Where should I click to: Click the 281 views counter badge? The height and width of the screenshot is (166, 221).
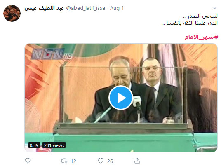tap(54, 145)
